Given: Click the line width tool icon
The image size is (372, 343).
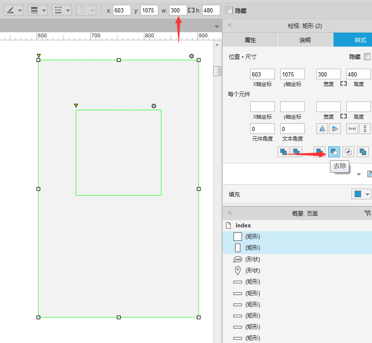Looking at the screenshot, I should 34,10.
